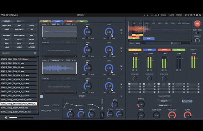Click the Synth section solo S icon

coord(121,96)
